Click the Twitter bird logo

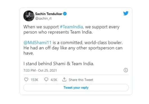tap(126, 13)
